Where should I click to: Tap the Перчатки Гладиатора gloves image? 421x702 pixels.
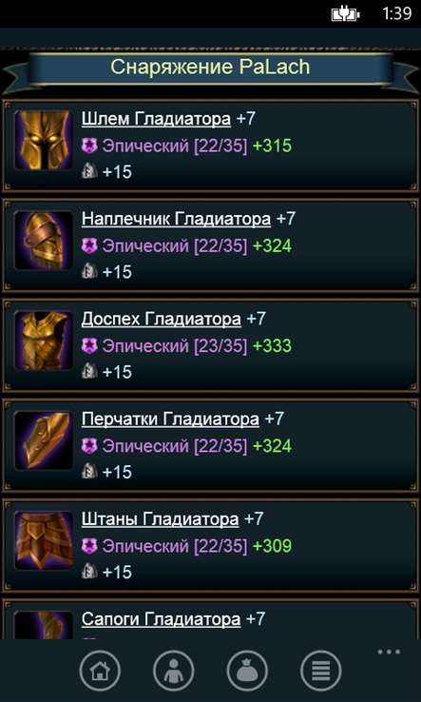point(44,441)
